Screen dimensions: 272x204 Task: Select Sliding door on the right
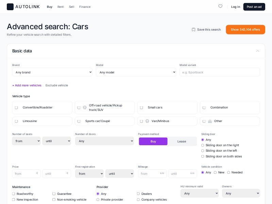click(203, 145)
